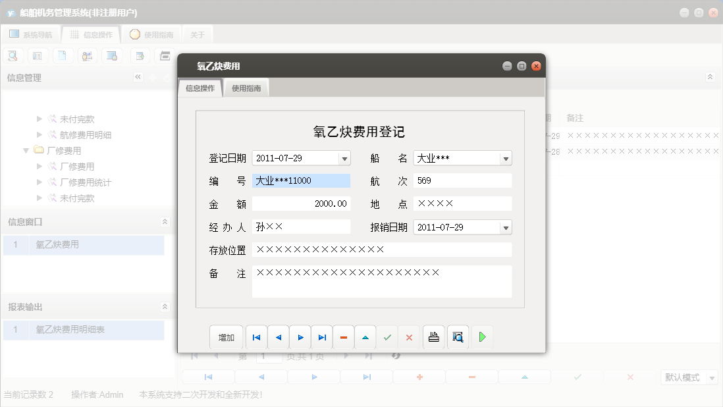The image size is (723, 407).
Task: Confirm the record with the green checkmark
Action: click(387, 337)
